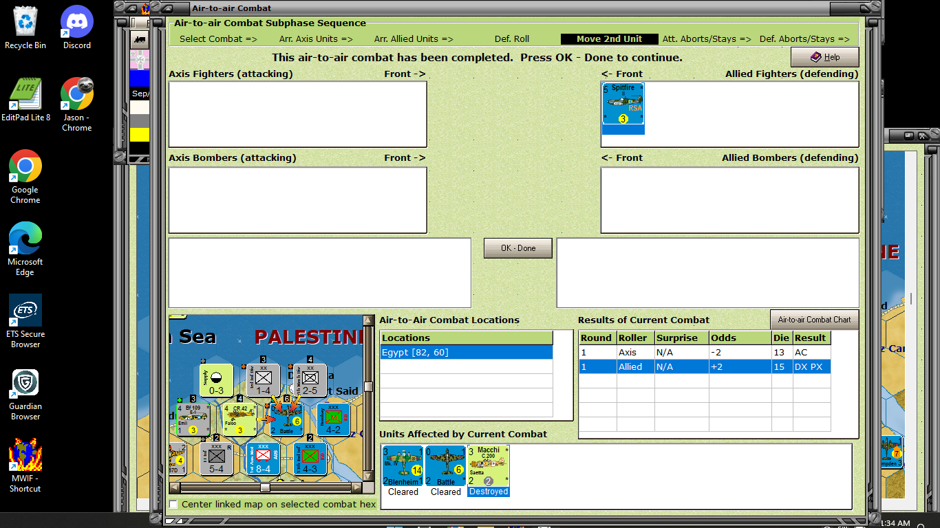
Task: Click the Move 2nd Unit subphase
Action: (609, 39)
